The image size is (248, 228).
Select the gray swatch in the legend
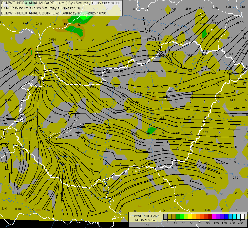[165, 217]
